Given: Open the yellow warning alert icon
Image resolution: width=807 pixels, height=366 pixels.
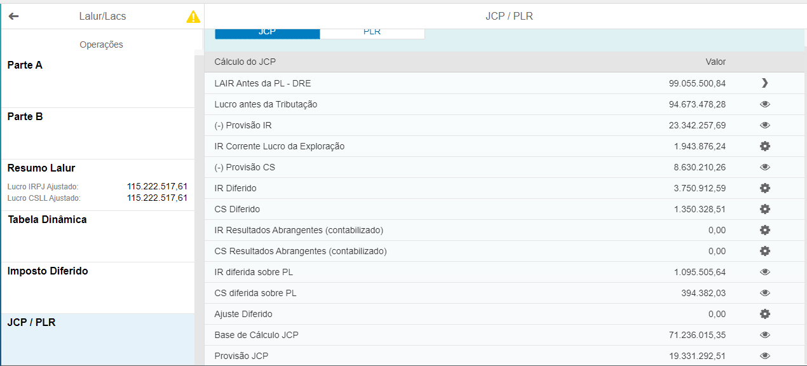Looking at the screenshot, I should tap(193, 17).
